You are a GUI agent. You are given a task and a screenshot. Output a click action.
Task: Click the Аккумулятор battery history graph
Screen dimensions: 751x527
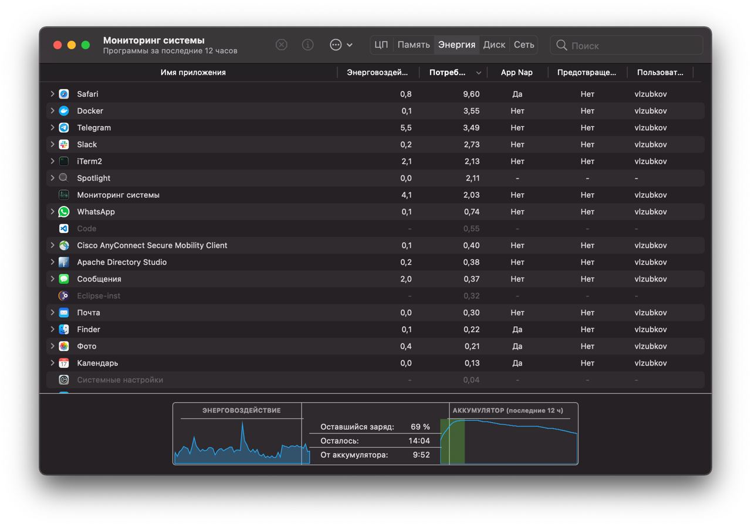pyautogui.click(x=509, y=441)
